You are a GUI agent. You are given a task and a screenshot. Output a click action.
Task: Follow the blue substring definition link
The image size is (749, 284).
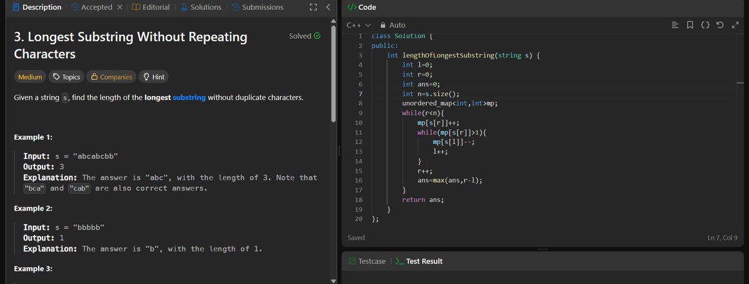pyautogui.click(x=189, y=98)
